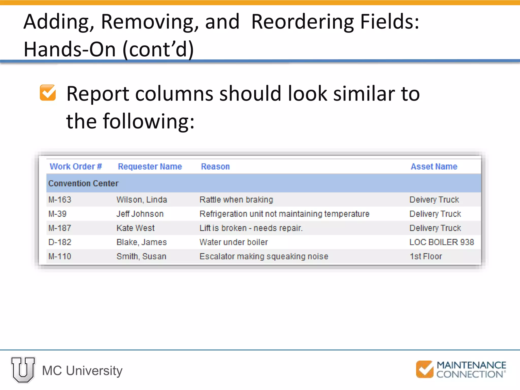520x390 pixels.
Task: Click asset Deivery Truck in M-163 row
Action: [x=434, y=200]
